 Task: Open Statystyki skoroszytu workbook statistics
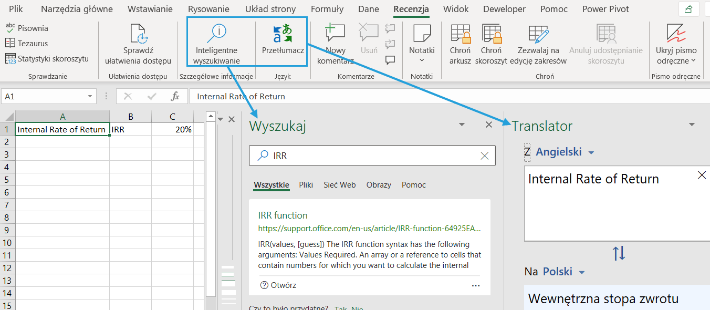click(11, 58)
